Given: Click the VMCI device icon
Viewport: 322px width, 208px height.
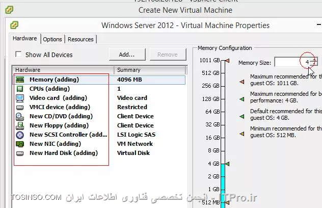Looking at the screenshot, I should click(x=20, y=107).
